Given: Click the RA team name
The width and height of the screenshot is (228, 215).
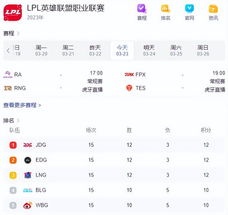Looking at the screenshot, I should point(18,75).
